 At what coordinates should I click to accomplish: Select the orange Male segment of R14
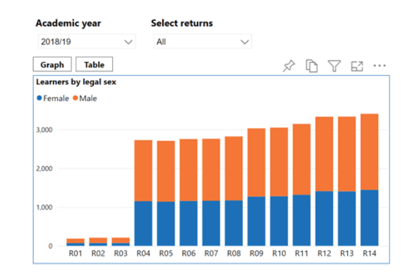(369, 151)
